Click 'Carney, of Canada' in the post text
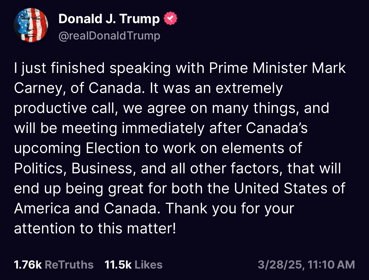The image size is (369, 280). (x=78, y=88)
